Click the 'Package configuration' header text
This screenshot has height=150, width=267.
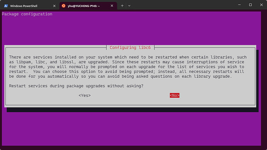[x=27, y=14]
